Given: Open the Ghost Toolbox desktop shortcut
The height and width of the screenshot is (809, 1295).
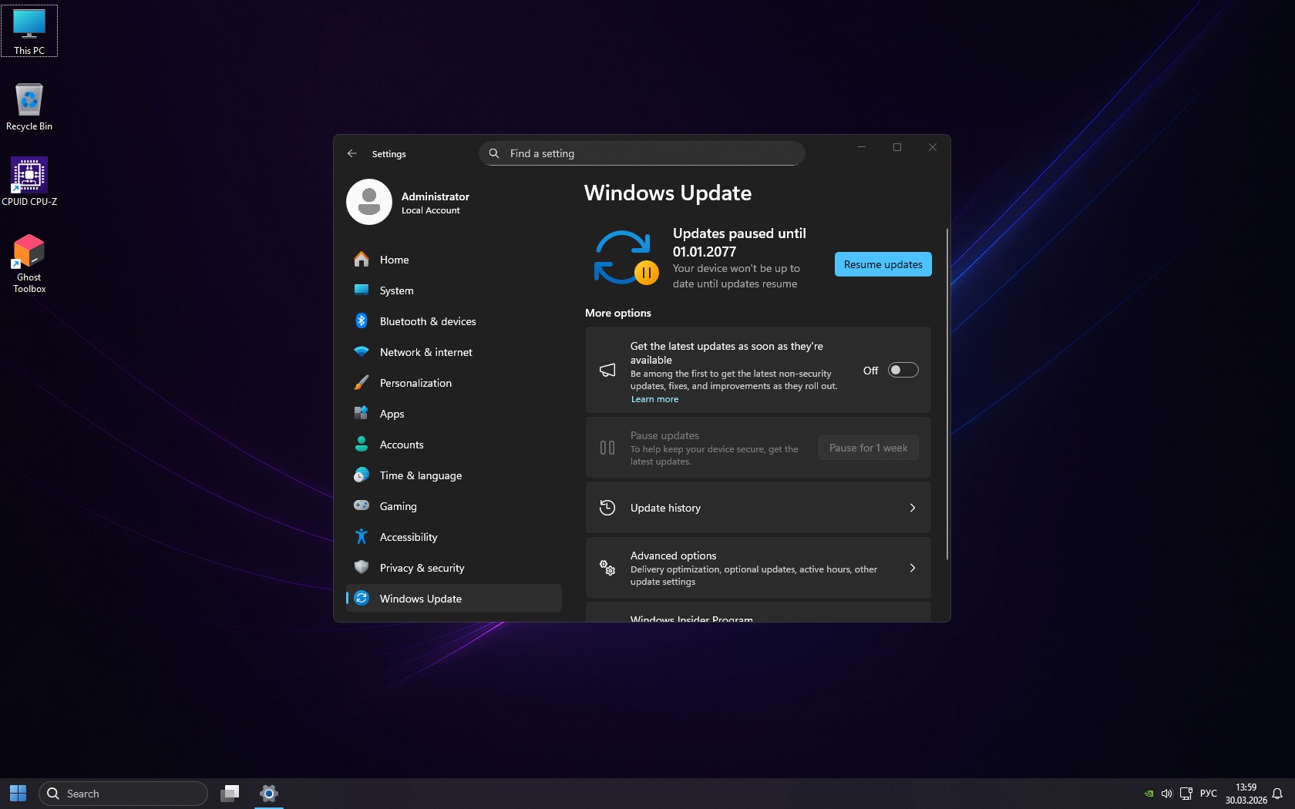Looking at the screenshot, I should (29, 263).
